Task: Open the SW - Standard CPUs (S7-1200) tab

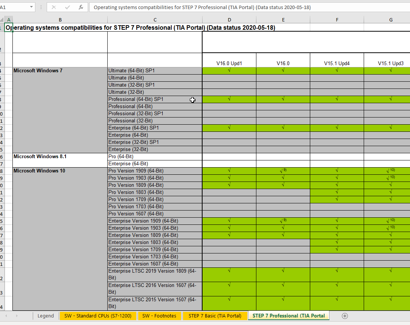Action: (98, 316)
